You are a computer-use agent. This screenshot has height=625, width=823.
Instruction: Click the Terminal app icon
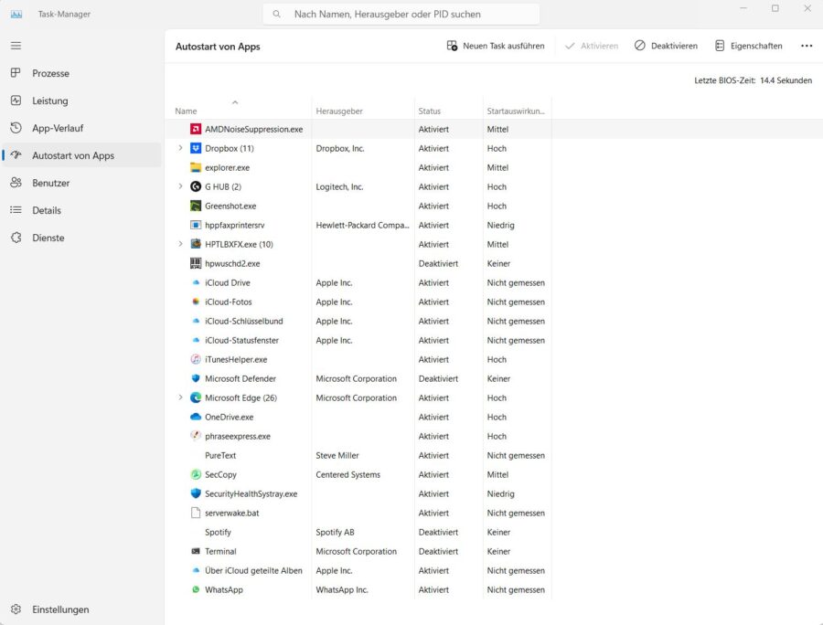[196, 551]
